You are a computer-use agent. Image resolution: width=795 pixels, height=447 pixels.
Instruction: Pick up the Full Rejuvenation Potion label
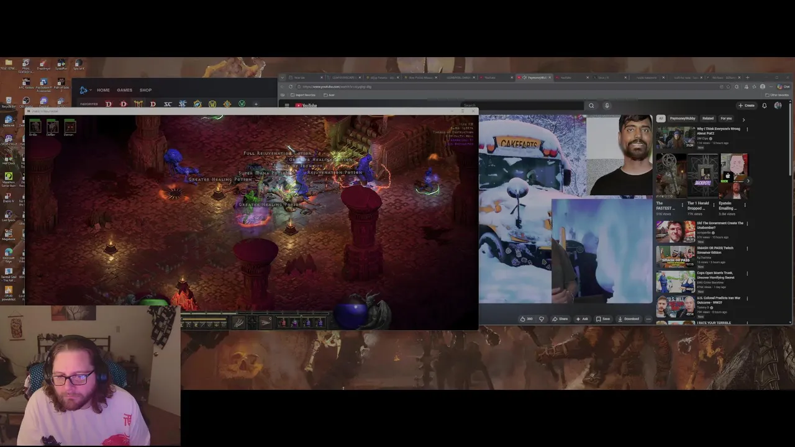click(x=277, y=153)
